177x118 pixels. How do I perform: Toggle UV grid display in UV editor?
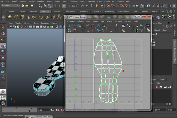tap(104, 26)
